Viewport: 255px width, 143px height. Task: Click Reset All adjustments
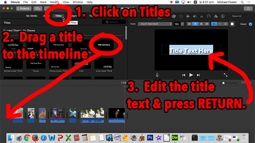(237, 16)
